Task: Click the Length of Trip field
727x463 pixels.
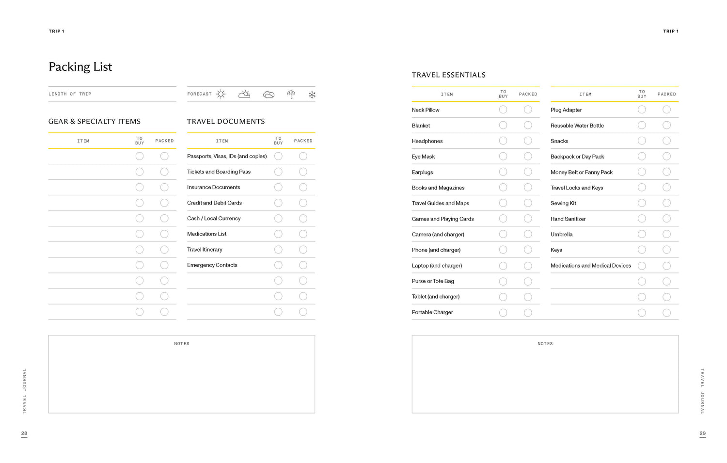Action: (131, 94)
